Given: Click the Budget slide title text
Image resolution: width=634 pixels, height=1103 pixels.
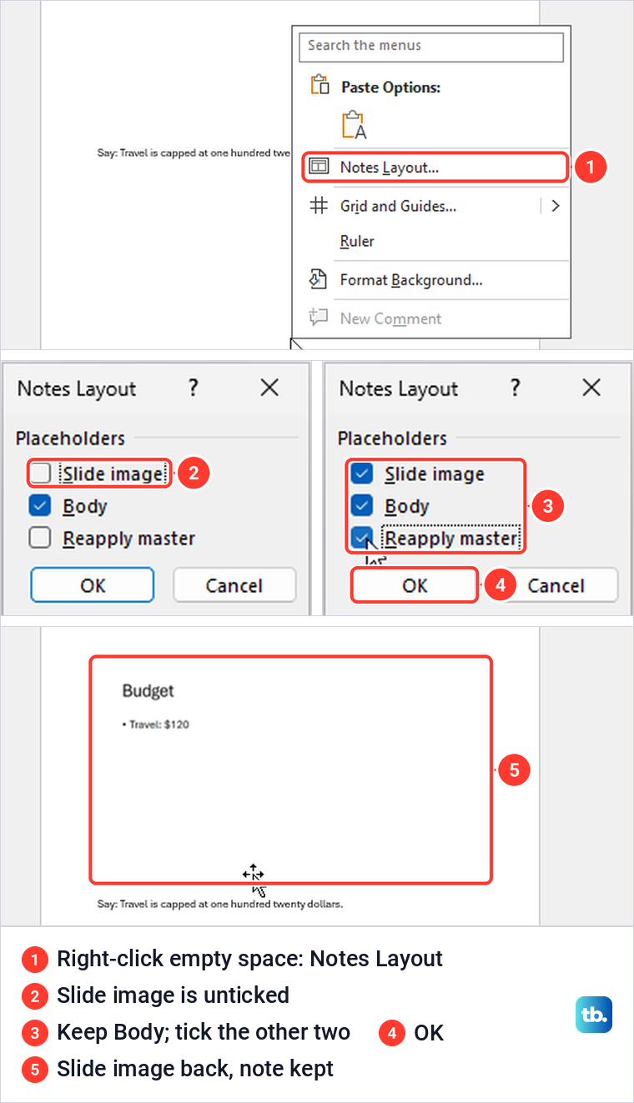Looking at the screenshot, I should coord(148,691).
